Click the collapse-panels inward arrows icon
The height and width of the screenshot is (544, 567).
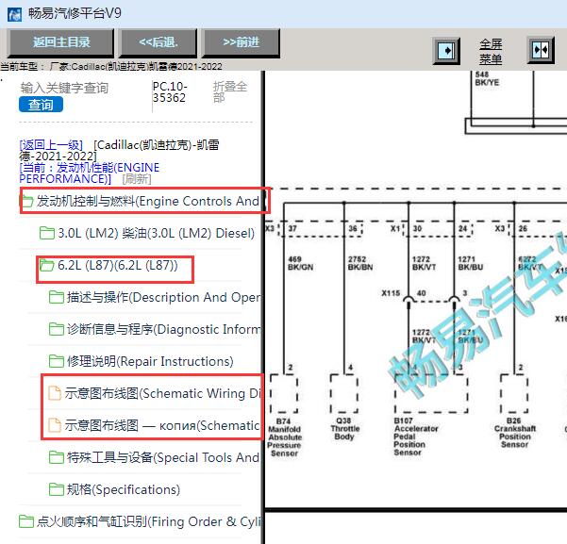pyautogui.click(x=541, y=50)
